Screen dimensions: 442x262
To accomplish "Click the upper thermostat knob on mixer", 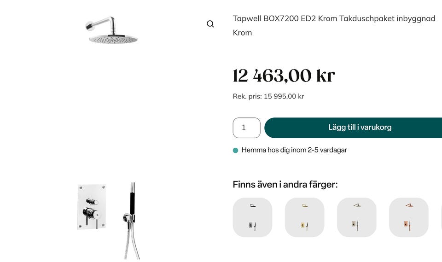I will [92, 201].
